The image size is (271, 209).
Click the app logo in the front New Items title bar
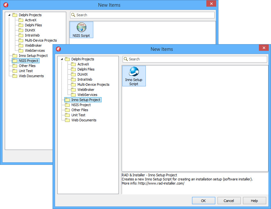[58, 49]
